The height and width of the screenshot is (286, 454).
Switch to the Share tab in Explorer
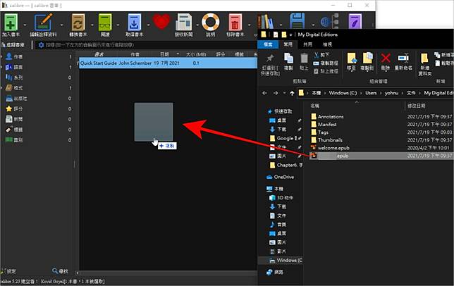coord(307,44)
